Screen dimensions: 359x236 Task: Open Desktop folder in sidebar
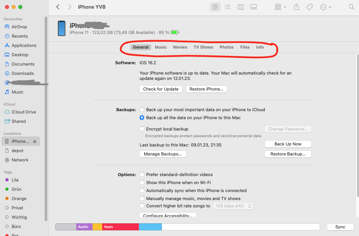pyautogui.click(x=20, y=55)
